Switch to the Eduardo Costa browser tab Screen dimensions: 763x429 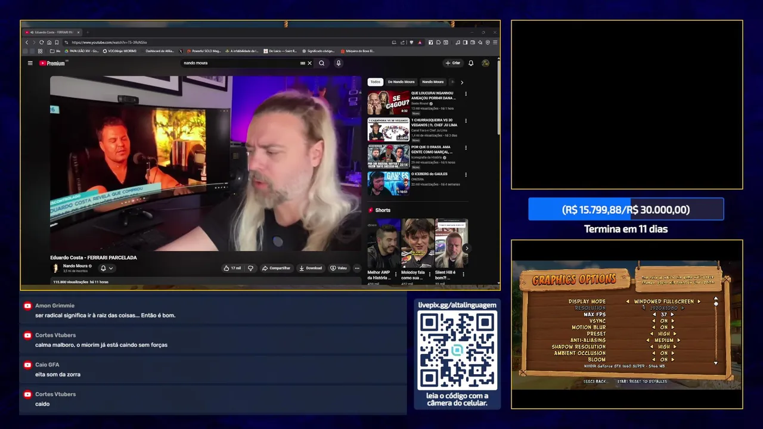point(52,32)
